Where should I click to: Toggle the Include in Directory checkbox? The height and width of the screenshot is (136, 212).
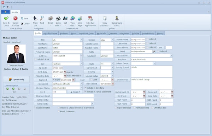pyautogui.click(x=85, y=88)
